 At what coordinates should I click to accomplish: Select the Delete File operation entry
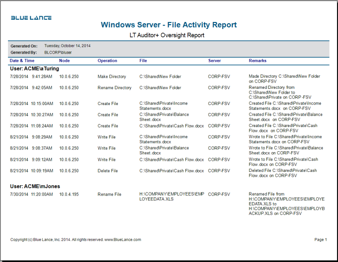point(108,171)
